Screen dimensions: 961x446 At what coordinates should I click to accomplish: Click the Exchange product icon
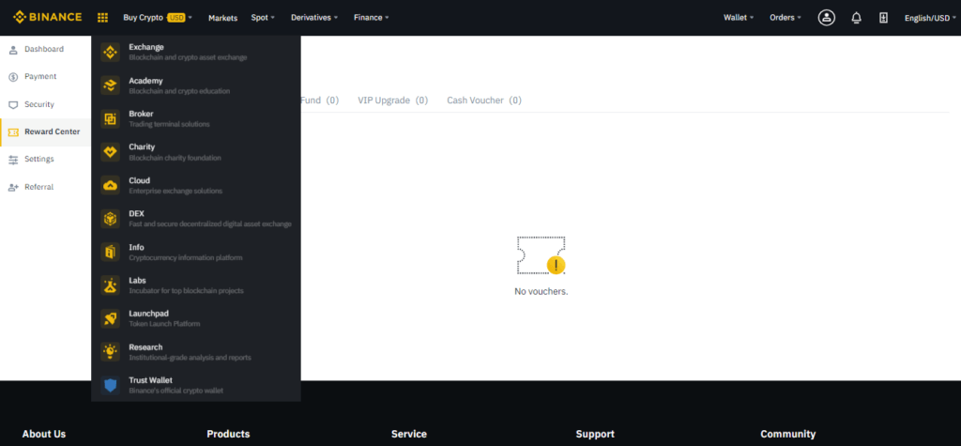111,53
